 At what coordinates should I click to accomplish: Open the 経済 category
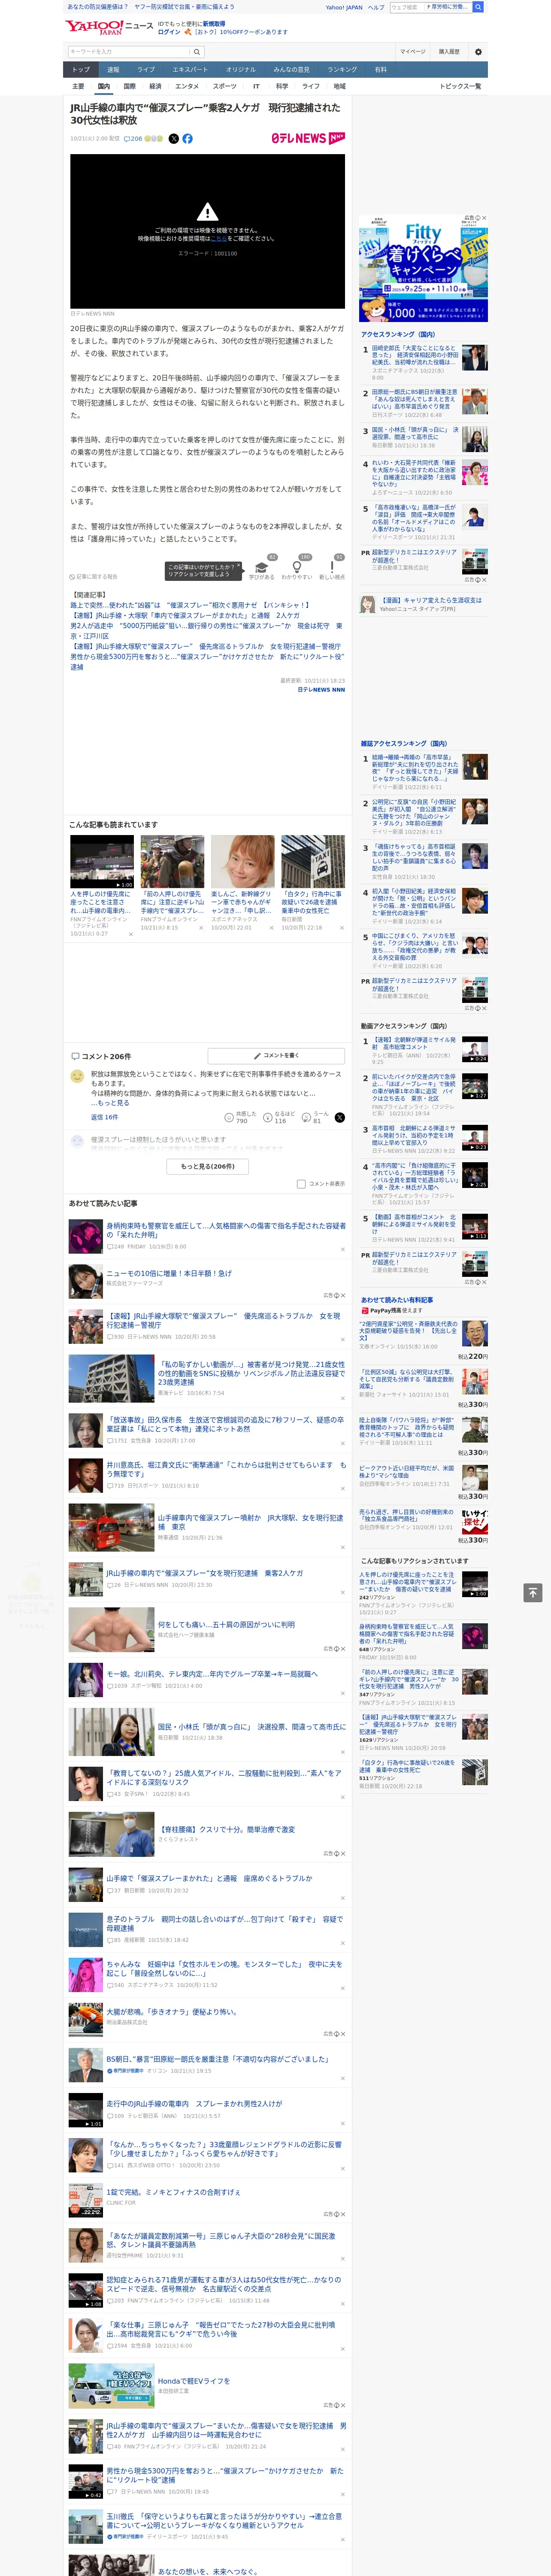[x=155, y=86]
